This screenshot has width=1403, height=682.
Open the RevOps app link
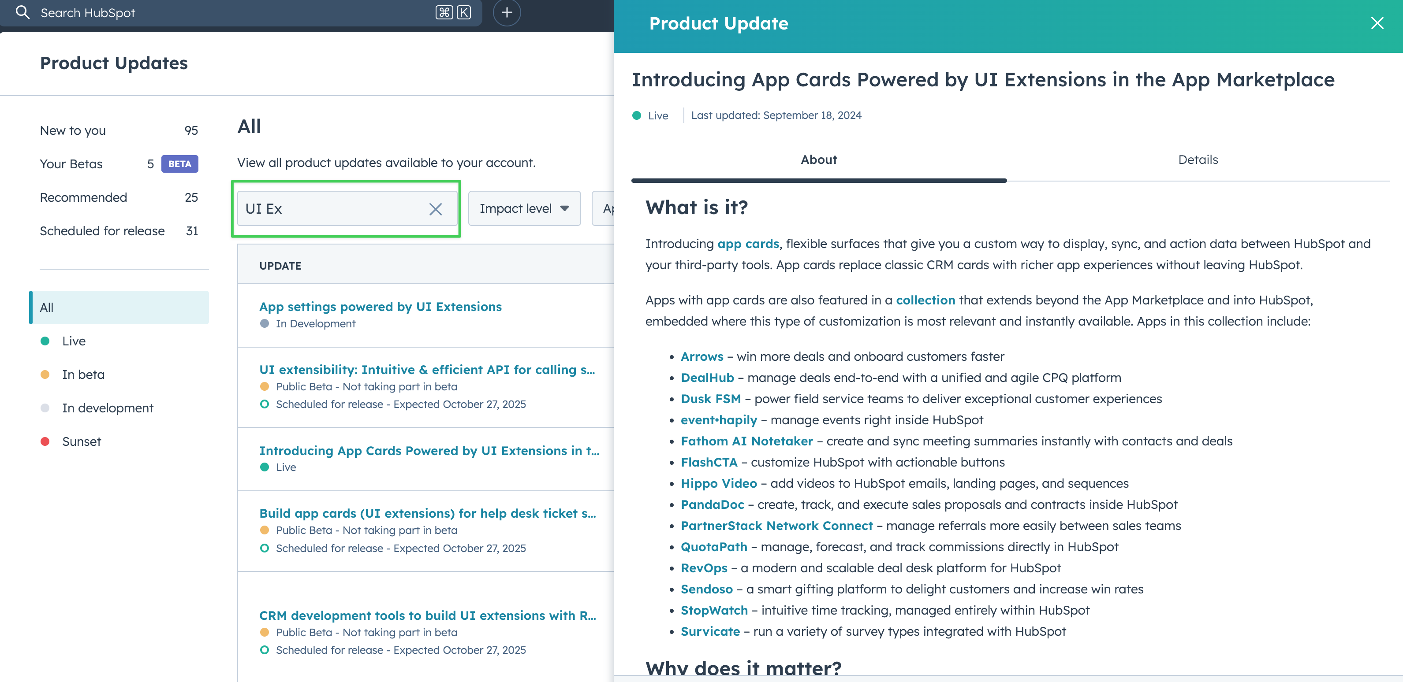[704, 568]
